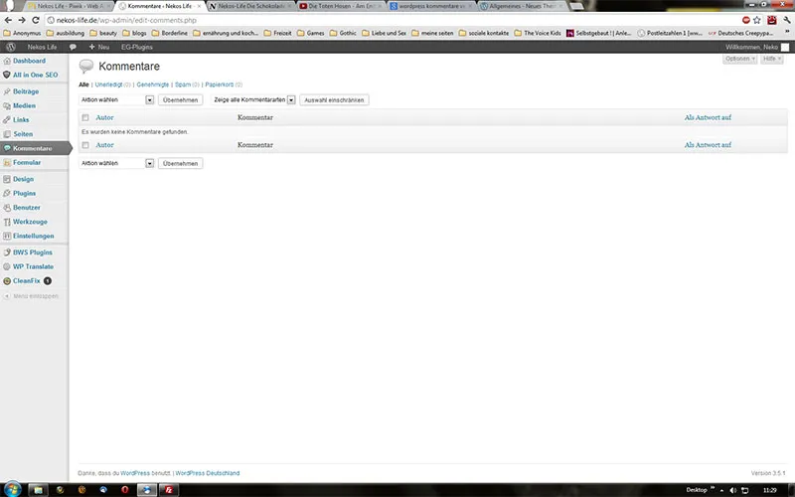Screen dimensions: 795x497
Task: Filter comments by Spam
Action: (183, 84)
